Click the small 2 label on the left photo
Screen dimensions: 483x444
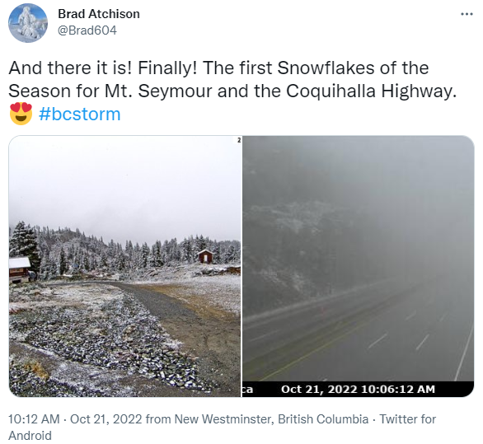point(239,140)
